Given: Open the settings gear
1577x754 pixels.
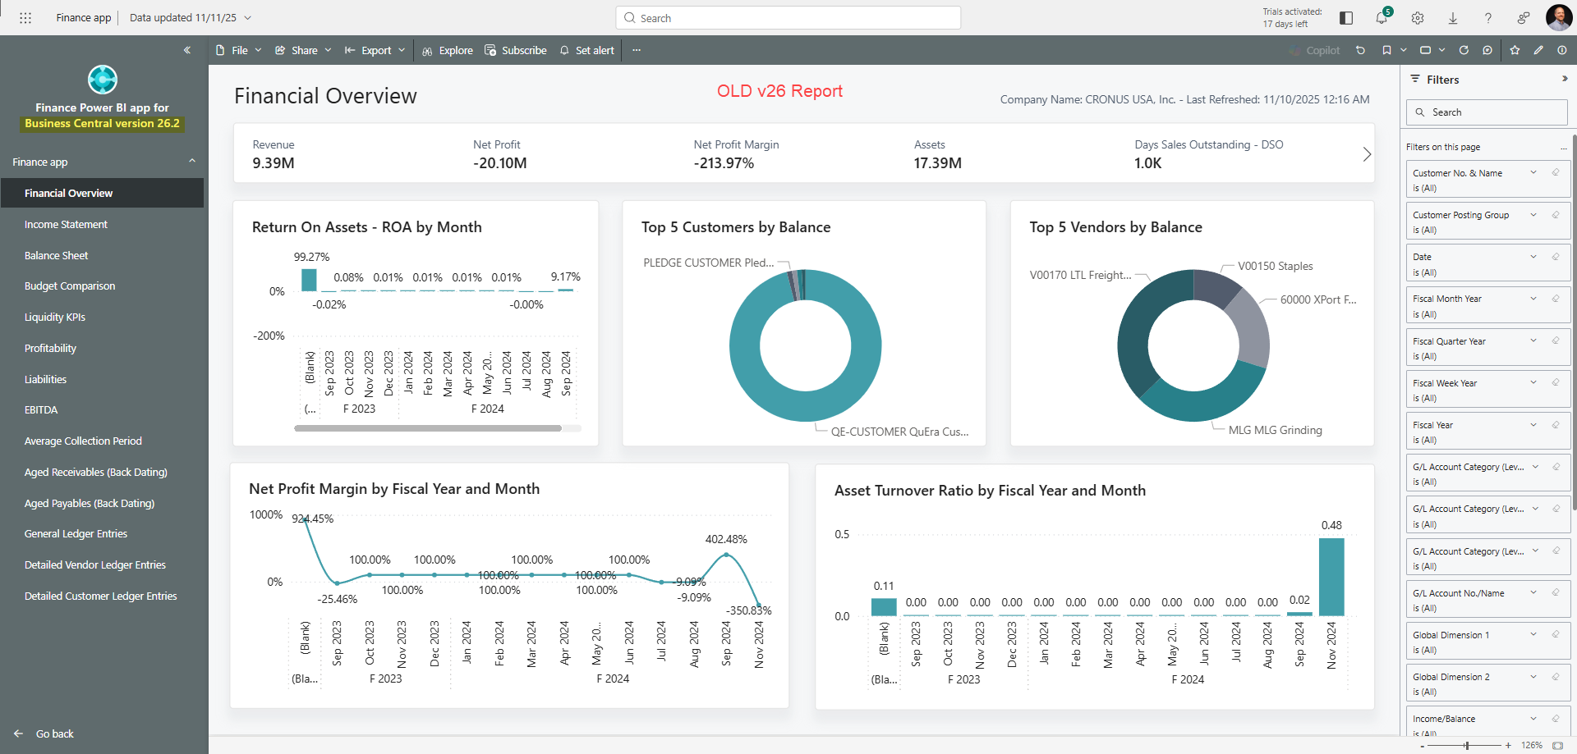Looking at the screenshot, I should pos(1418,18).
